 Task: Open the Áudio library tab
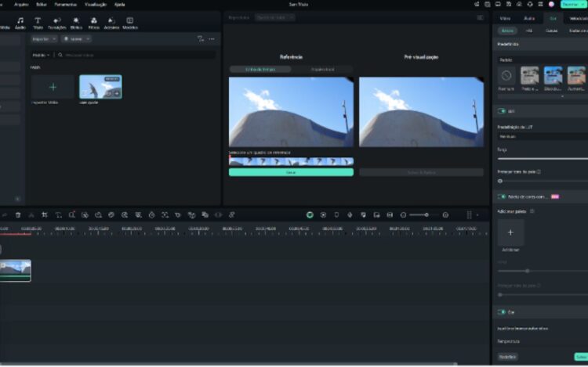pos(20,23)
